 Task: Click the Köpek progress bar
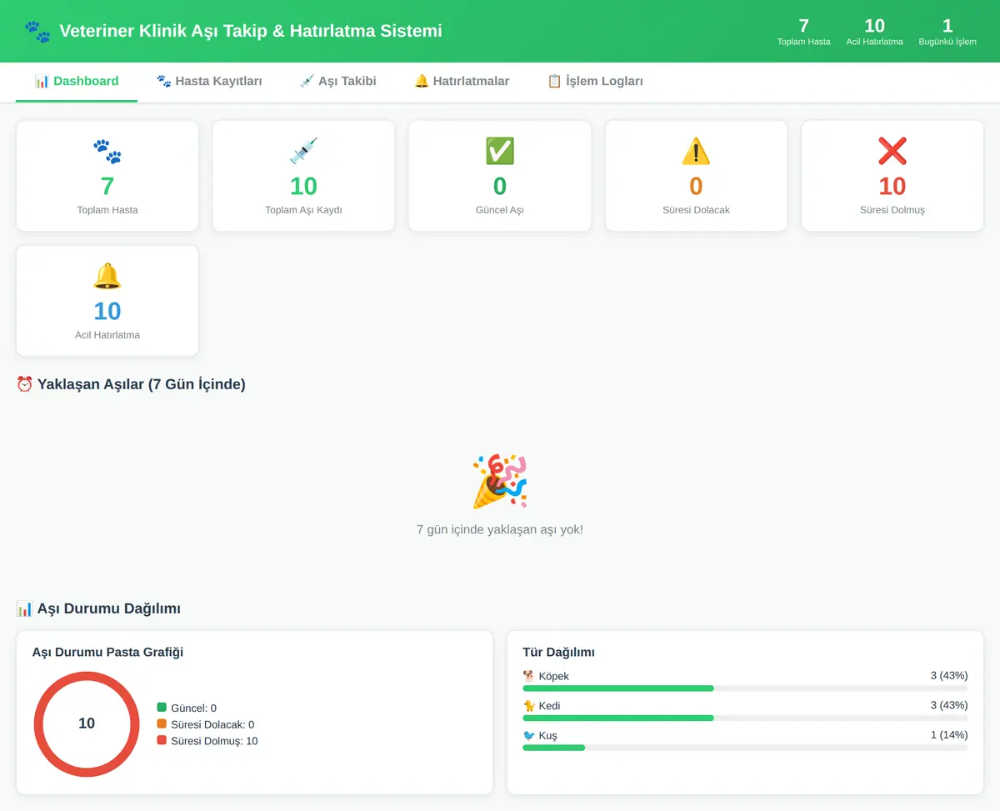(x=745, y=688)
